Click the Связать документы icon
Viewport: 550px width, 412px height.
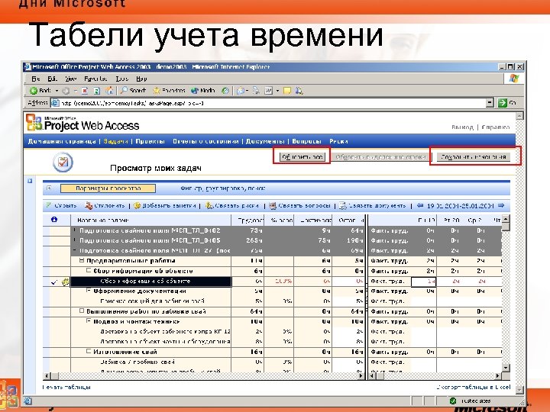click(x=343, y=206)
